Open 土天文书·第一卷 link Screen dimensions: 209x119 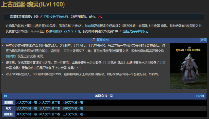coord(73,114)
